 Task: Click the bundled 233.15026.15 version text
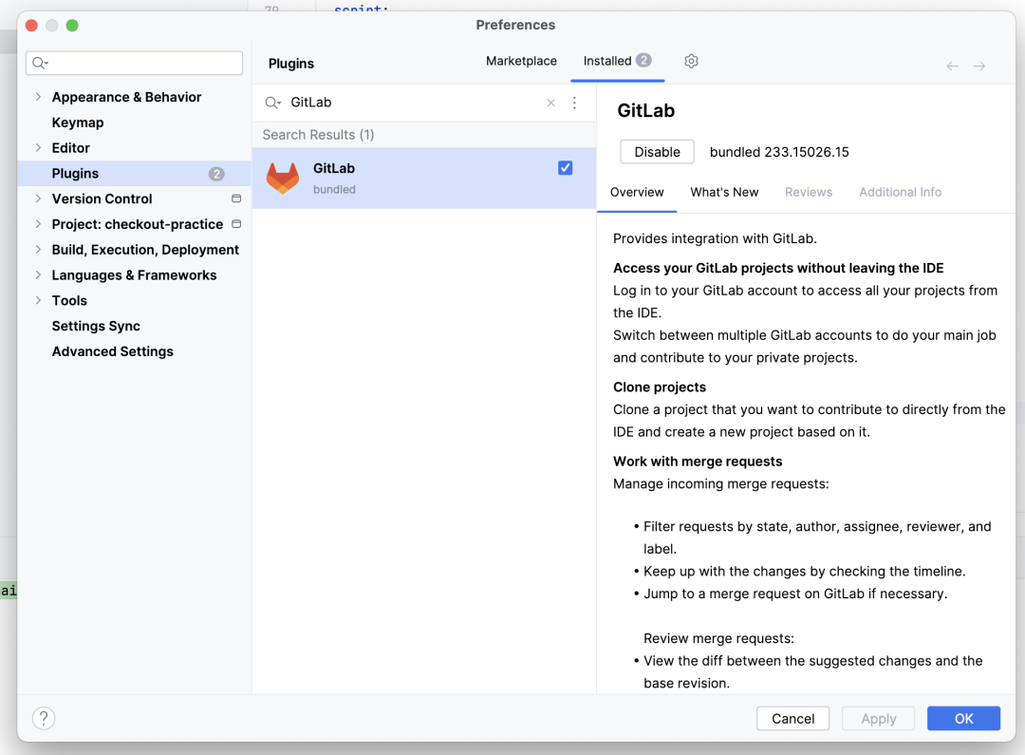(x=779, y=152)
